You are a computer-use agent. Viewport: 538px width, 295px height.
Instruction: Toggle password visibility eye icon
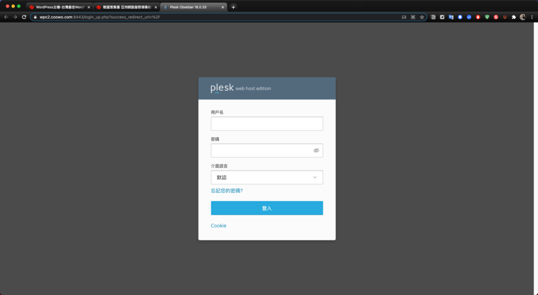316,150
